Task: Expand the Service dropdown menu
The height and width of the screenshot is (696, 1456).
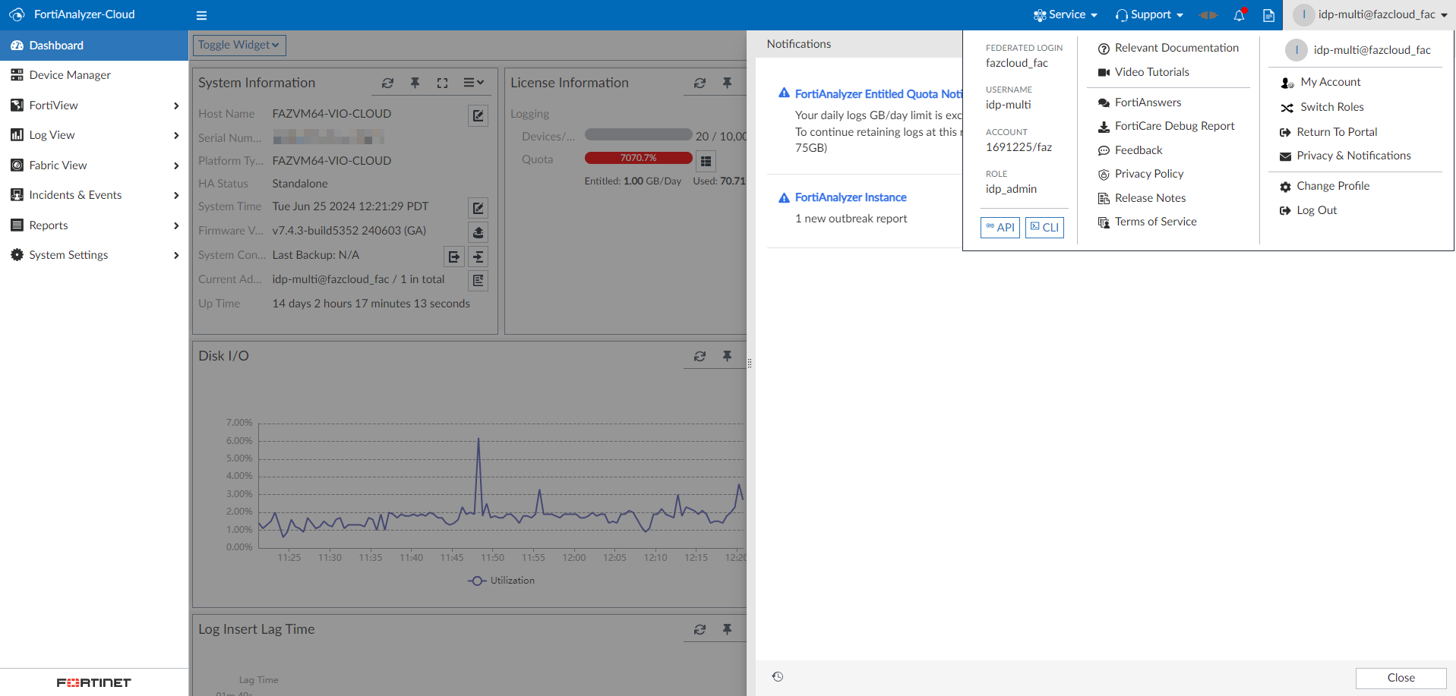Action: pyautogui.click(x=1066, y=14)
